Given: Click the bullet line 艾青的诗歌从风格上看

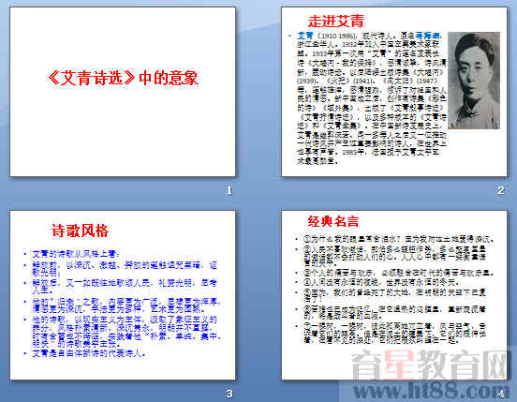Looking at the screenshot, I should pos(76,254).
